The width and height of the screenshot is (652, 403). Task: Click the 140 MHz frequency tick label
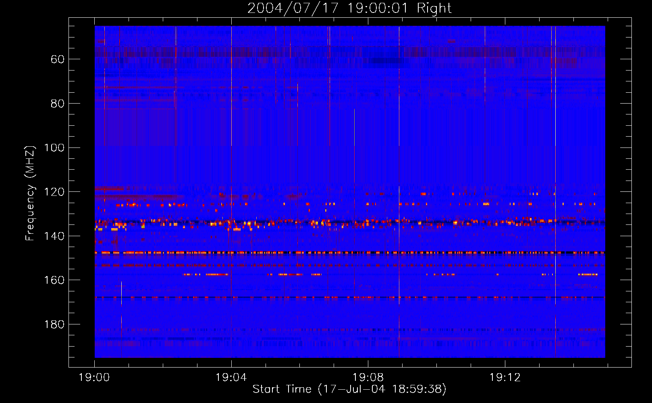point(54,236)
